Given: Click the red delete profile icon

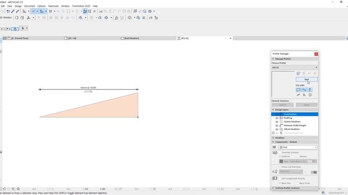Looking at the screenshot, I should 315,74.
